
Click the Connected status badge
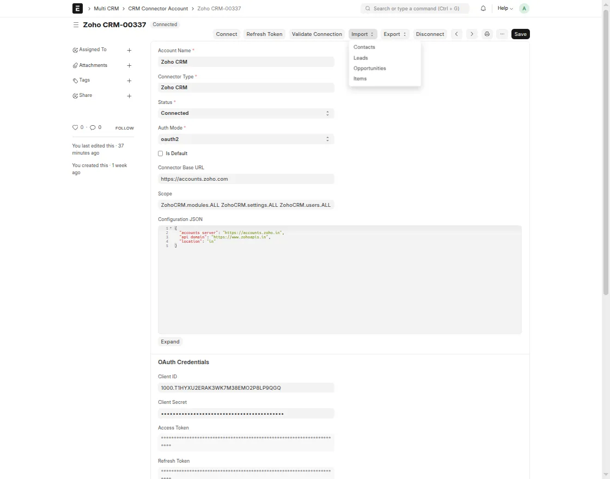point(165,24)
